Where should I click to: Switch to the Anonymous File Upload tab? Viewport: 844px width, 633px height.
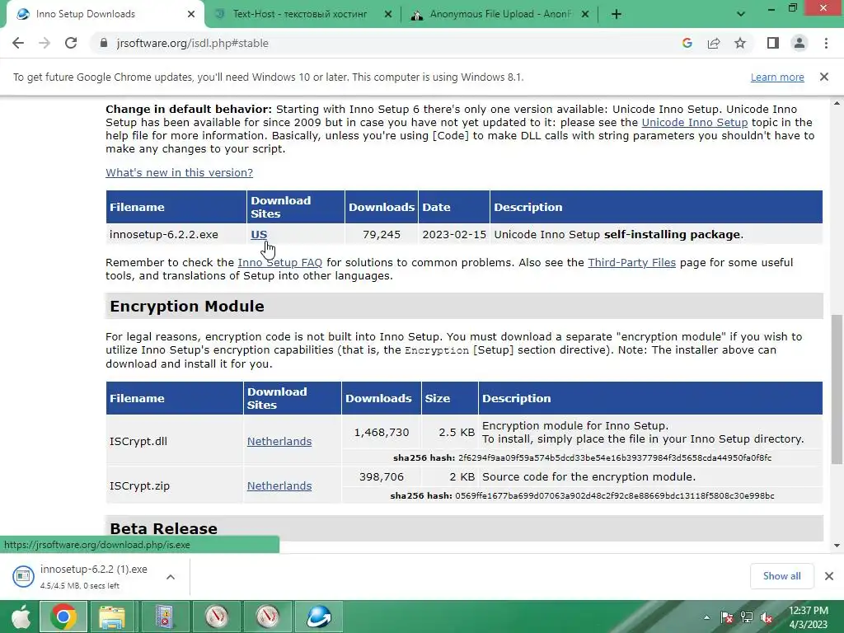[499, 15]
